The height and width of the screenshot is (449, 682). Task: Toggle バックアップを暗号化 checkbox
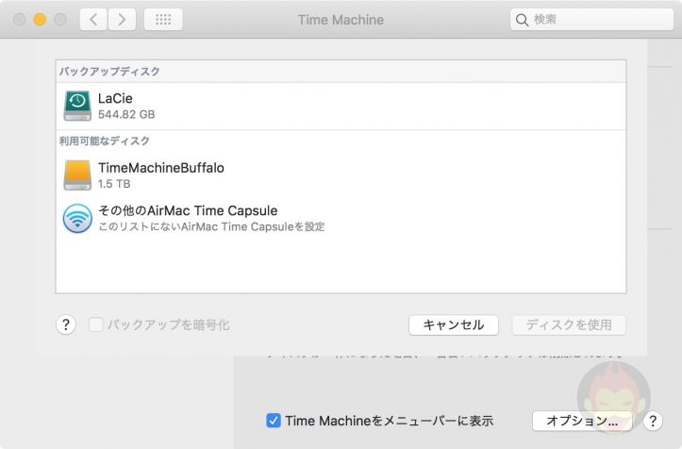point(95,324)
